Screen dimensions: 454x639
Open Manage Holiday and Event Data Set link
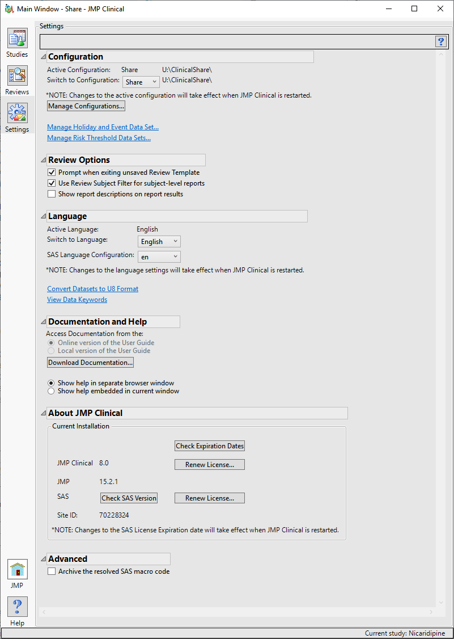(103, 127)
